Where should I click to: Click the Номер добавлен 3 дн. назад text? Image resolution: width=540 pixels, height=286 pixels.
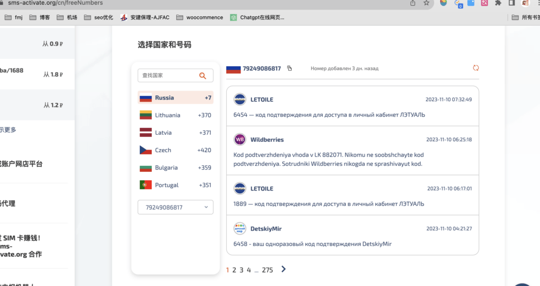(x=344, y=68)
